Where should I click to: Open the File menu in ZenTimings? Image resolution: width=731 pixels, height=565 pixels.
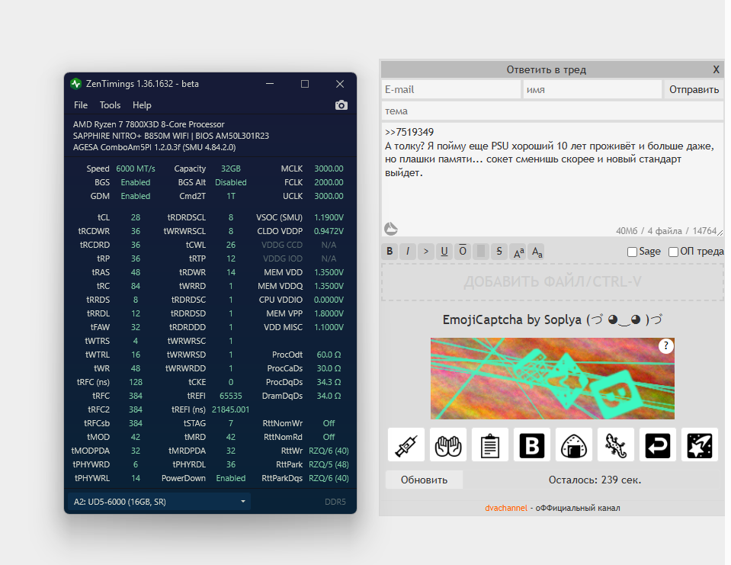click(81, 105)
